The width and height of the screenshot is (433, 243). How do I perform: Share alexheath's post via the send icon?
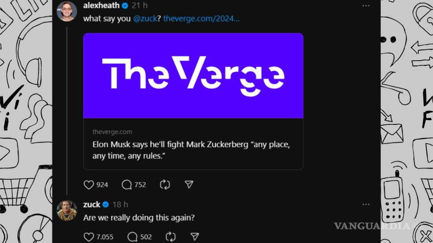coord(189,184)
